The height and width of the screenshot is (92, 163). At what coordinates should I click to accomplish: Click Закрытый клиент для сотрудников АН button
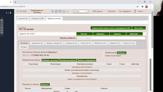111,28
